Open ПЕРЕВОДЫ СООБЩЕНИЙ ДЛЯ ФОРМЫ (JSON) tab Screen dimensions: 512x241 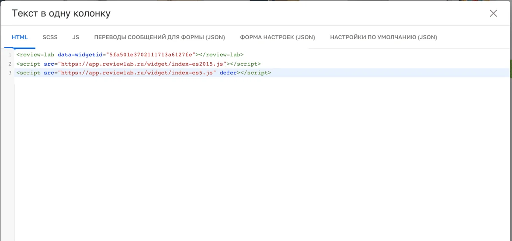[x=160, y=37]
